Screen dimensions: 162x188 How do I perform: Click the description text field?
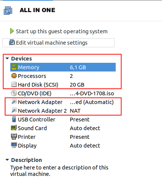click(x=59, y=171)
